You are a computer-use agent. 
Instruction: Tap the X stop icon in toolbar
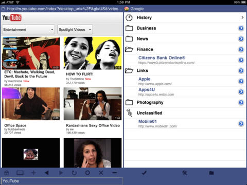101,173
